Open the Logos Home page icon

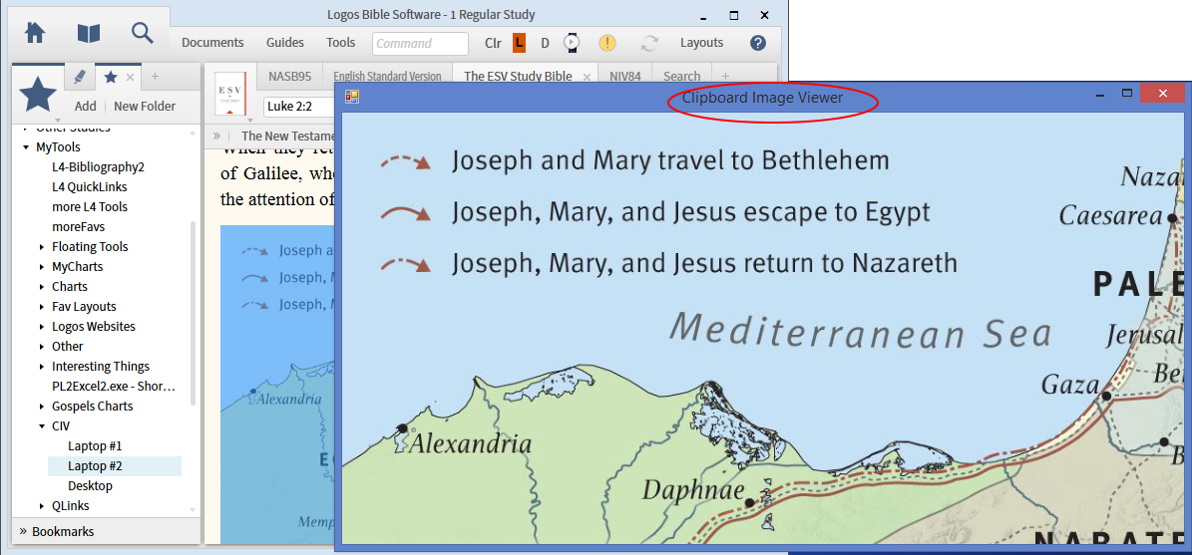pyautogui.click(x=37, y=34)
